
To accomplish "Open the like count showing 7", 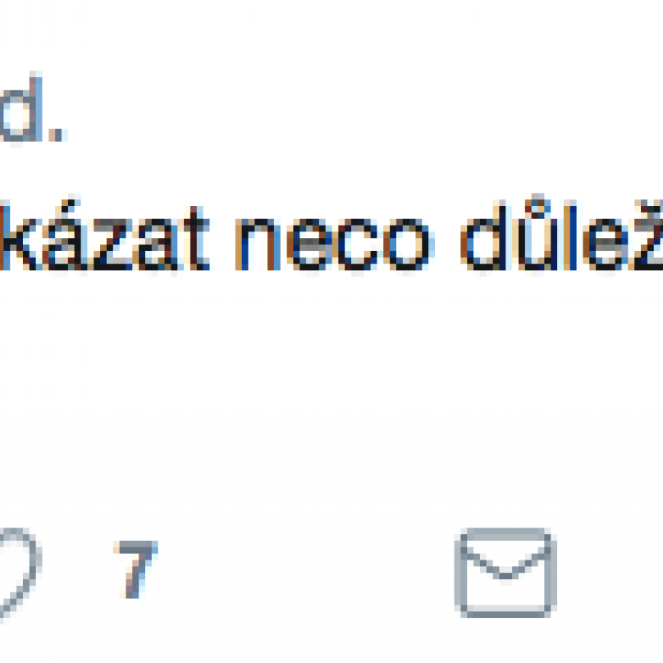I will 135,569.
